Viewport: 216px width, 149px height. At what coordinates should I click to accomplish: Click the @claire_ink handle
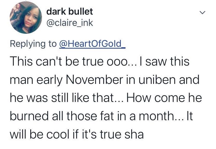(69, 23)
